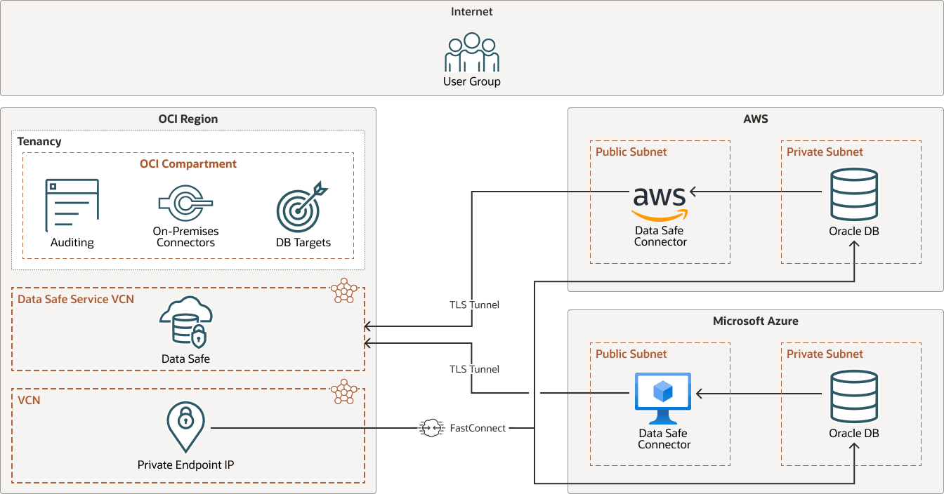Select Private Subnet label in AWS
Image resolution: width=944 pixels, height=494 pixels.
pos(825,152)
